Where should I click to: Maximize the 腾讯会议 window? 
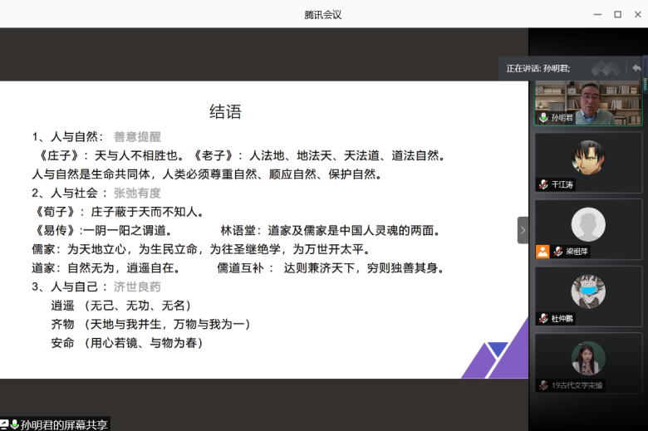tap(617, 14)
